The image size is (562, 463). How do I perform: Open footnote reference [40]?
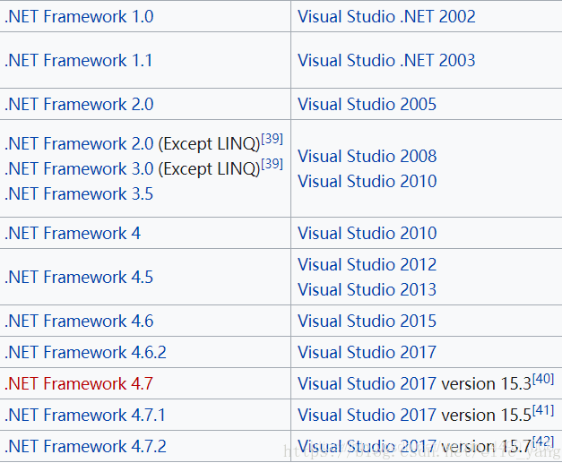click(x=543, y=379)
